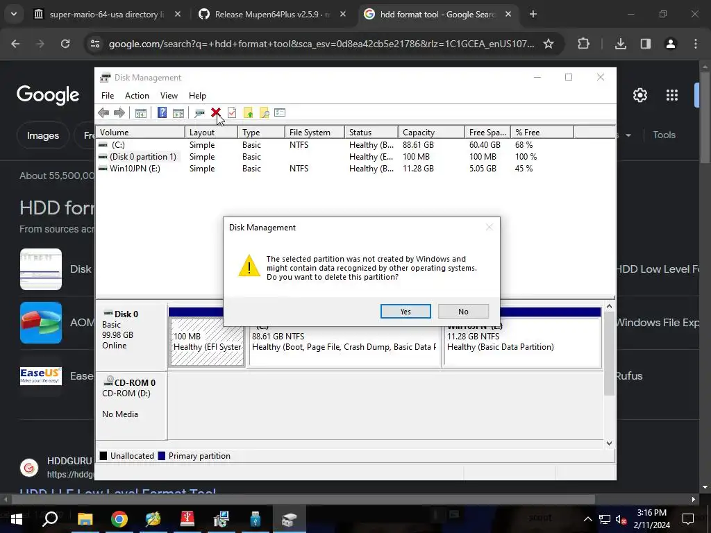
Task: Click the disk drive settings toolbar icon
Action: [199, 113]
